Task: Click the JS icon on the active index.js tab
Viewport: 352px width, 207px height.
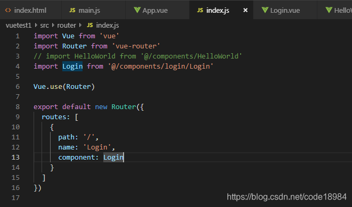Action: 200,10
